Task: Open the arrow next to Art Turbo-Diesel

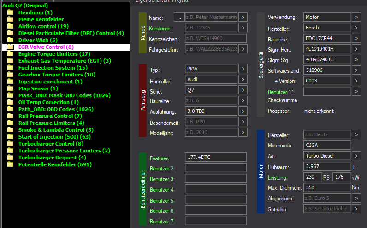Action: 356,156
